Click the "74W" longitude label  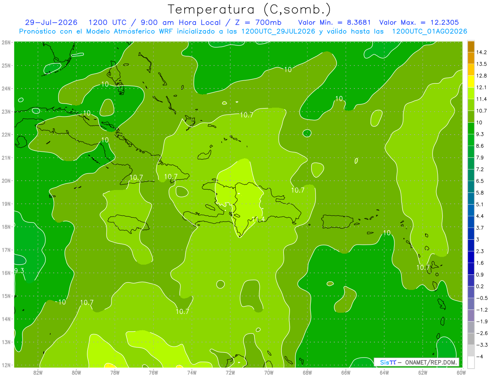point(192,372)
